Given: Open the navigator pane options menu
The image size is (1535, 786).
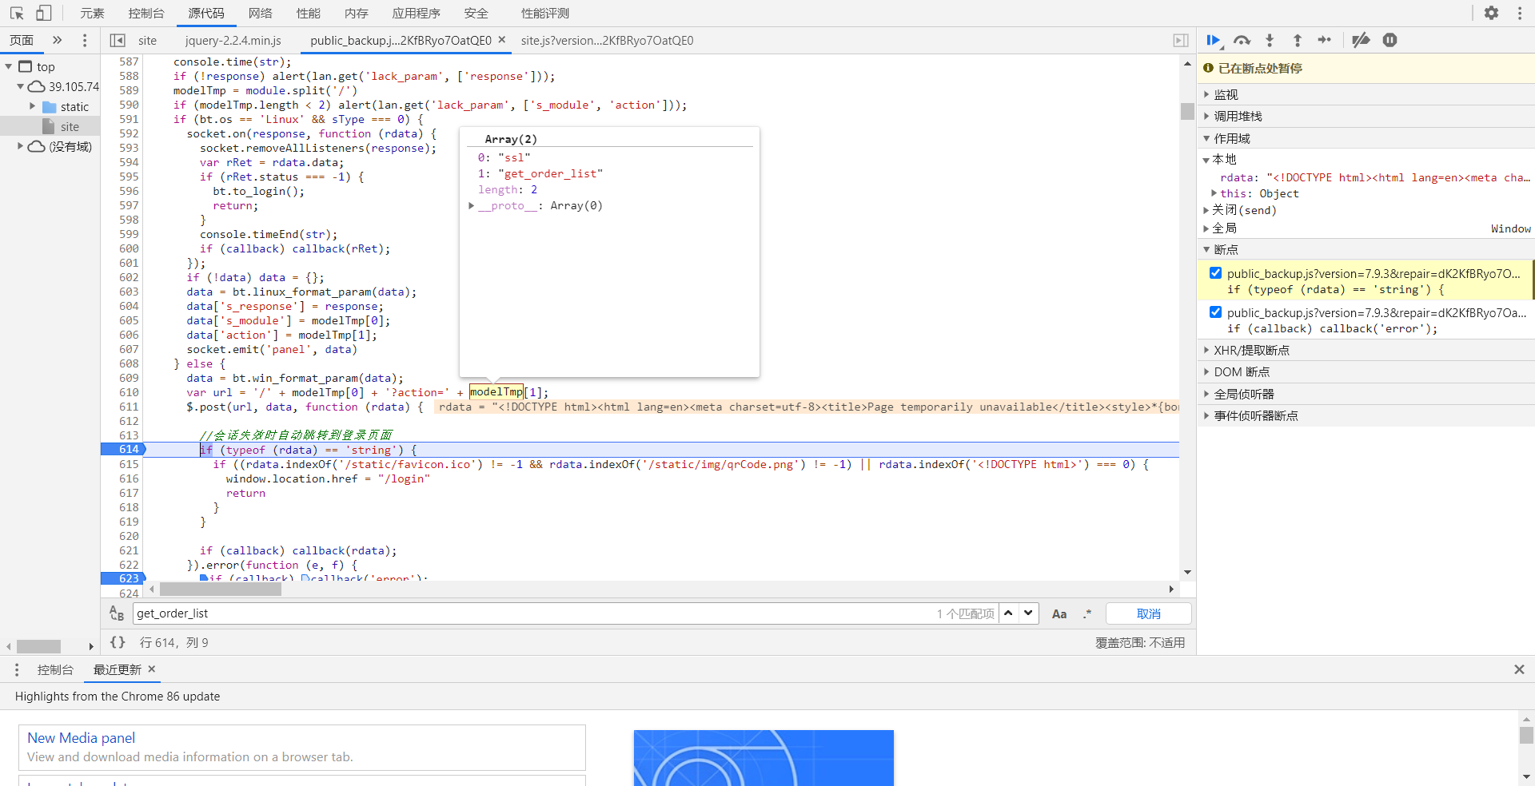Looking at the screenshot, I should [85, 40].
